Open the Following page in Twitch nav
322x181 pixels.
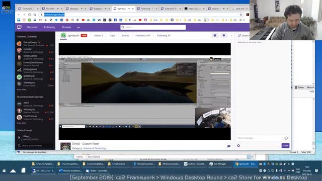pyautogui.click(x=49, y=27)
